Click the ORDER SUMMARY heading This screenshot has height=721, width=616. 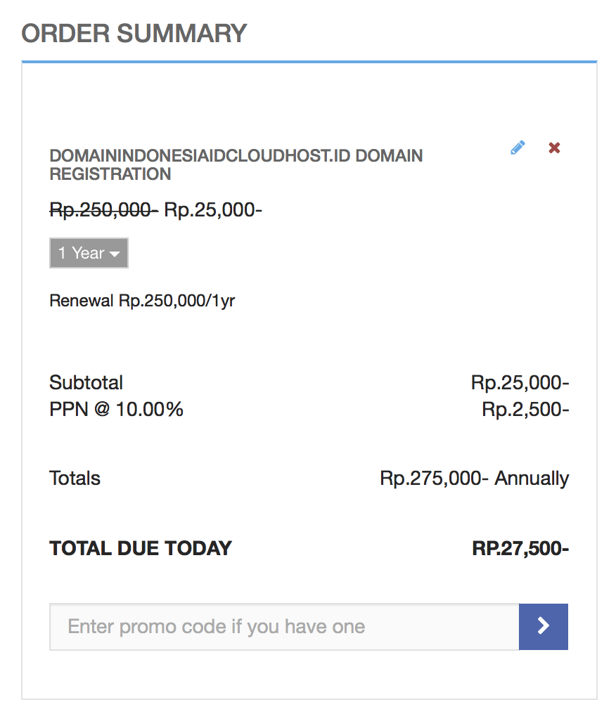click(x=134, y=33)
